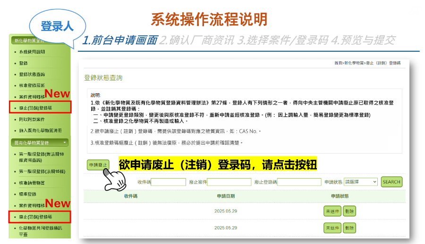Select the 廢止登錄碼 search input box

tap(299, 182)
